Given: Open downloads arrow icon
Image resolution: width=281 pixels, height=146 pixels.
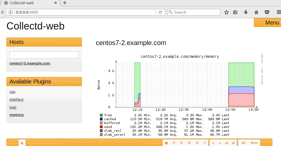Looking at the screenshot, I should coord(246,12).
